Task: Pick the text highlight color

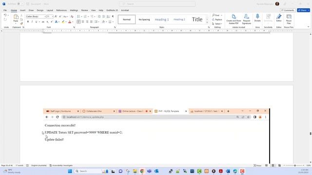Action: click(63, 22)
